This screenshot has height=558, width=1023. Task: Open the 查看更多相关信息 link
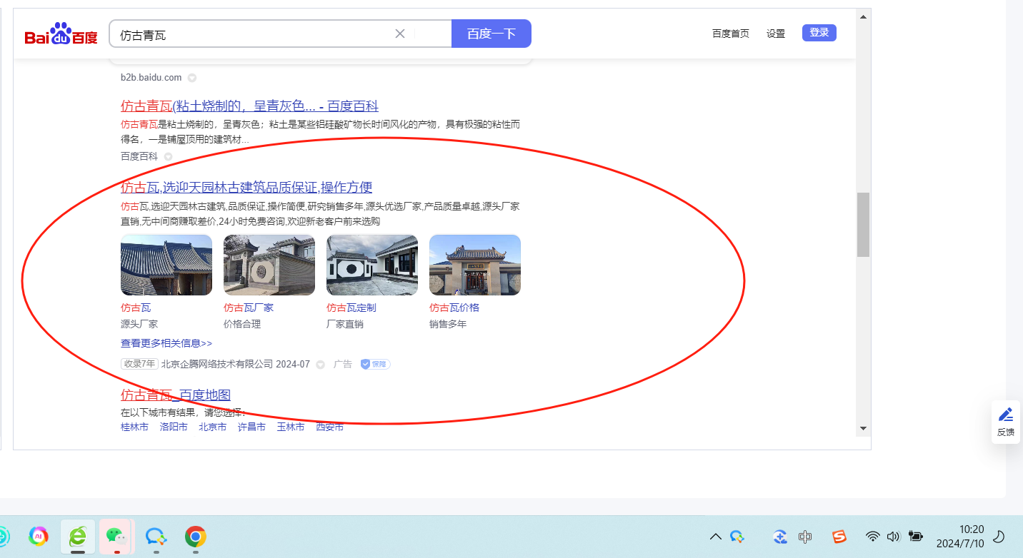pyautogui.click(x=166, y=343)
